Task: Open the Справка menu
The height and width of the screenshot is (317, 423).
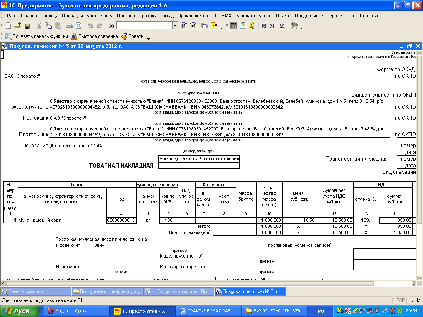Action: click(368, 16)
